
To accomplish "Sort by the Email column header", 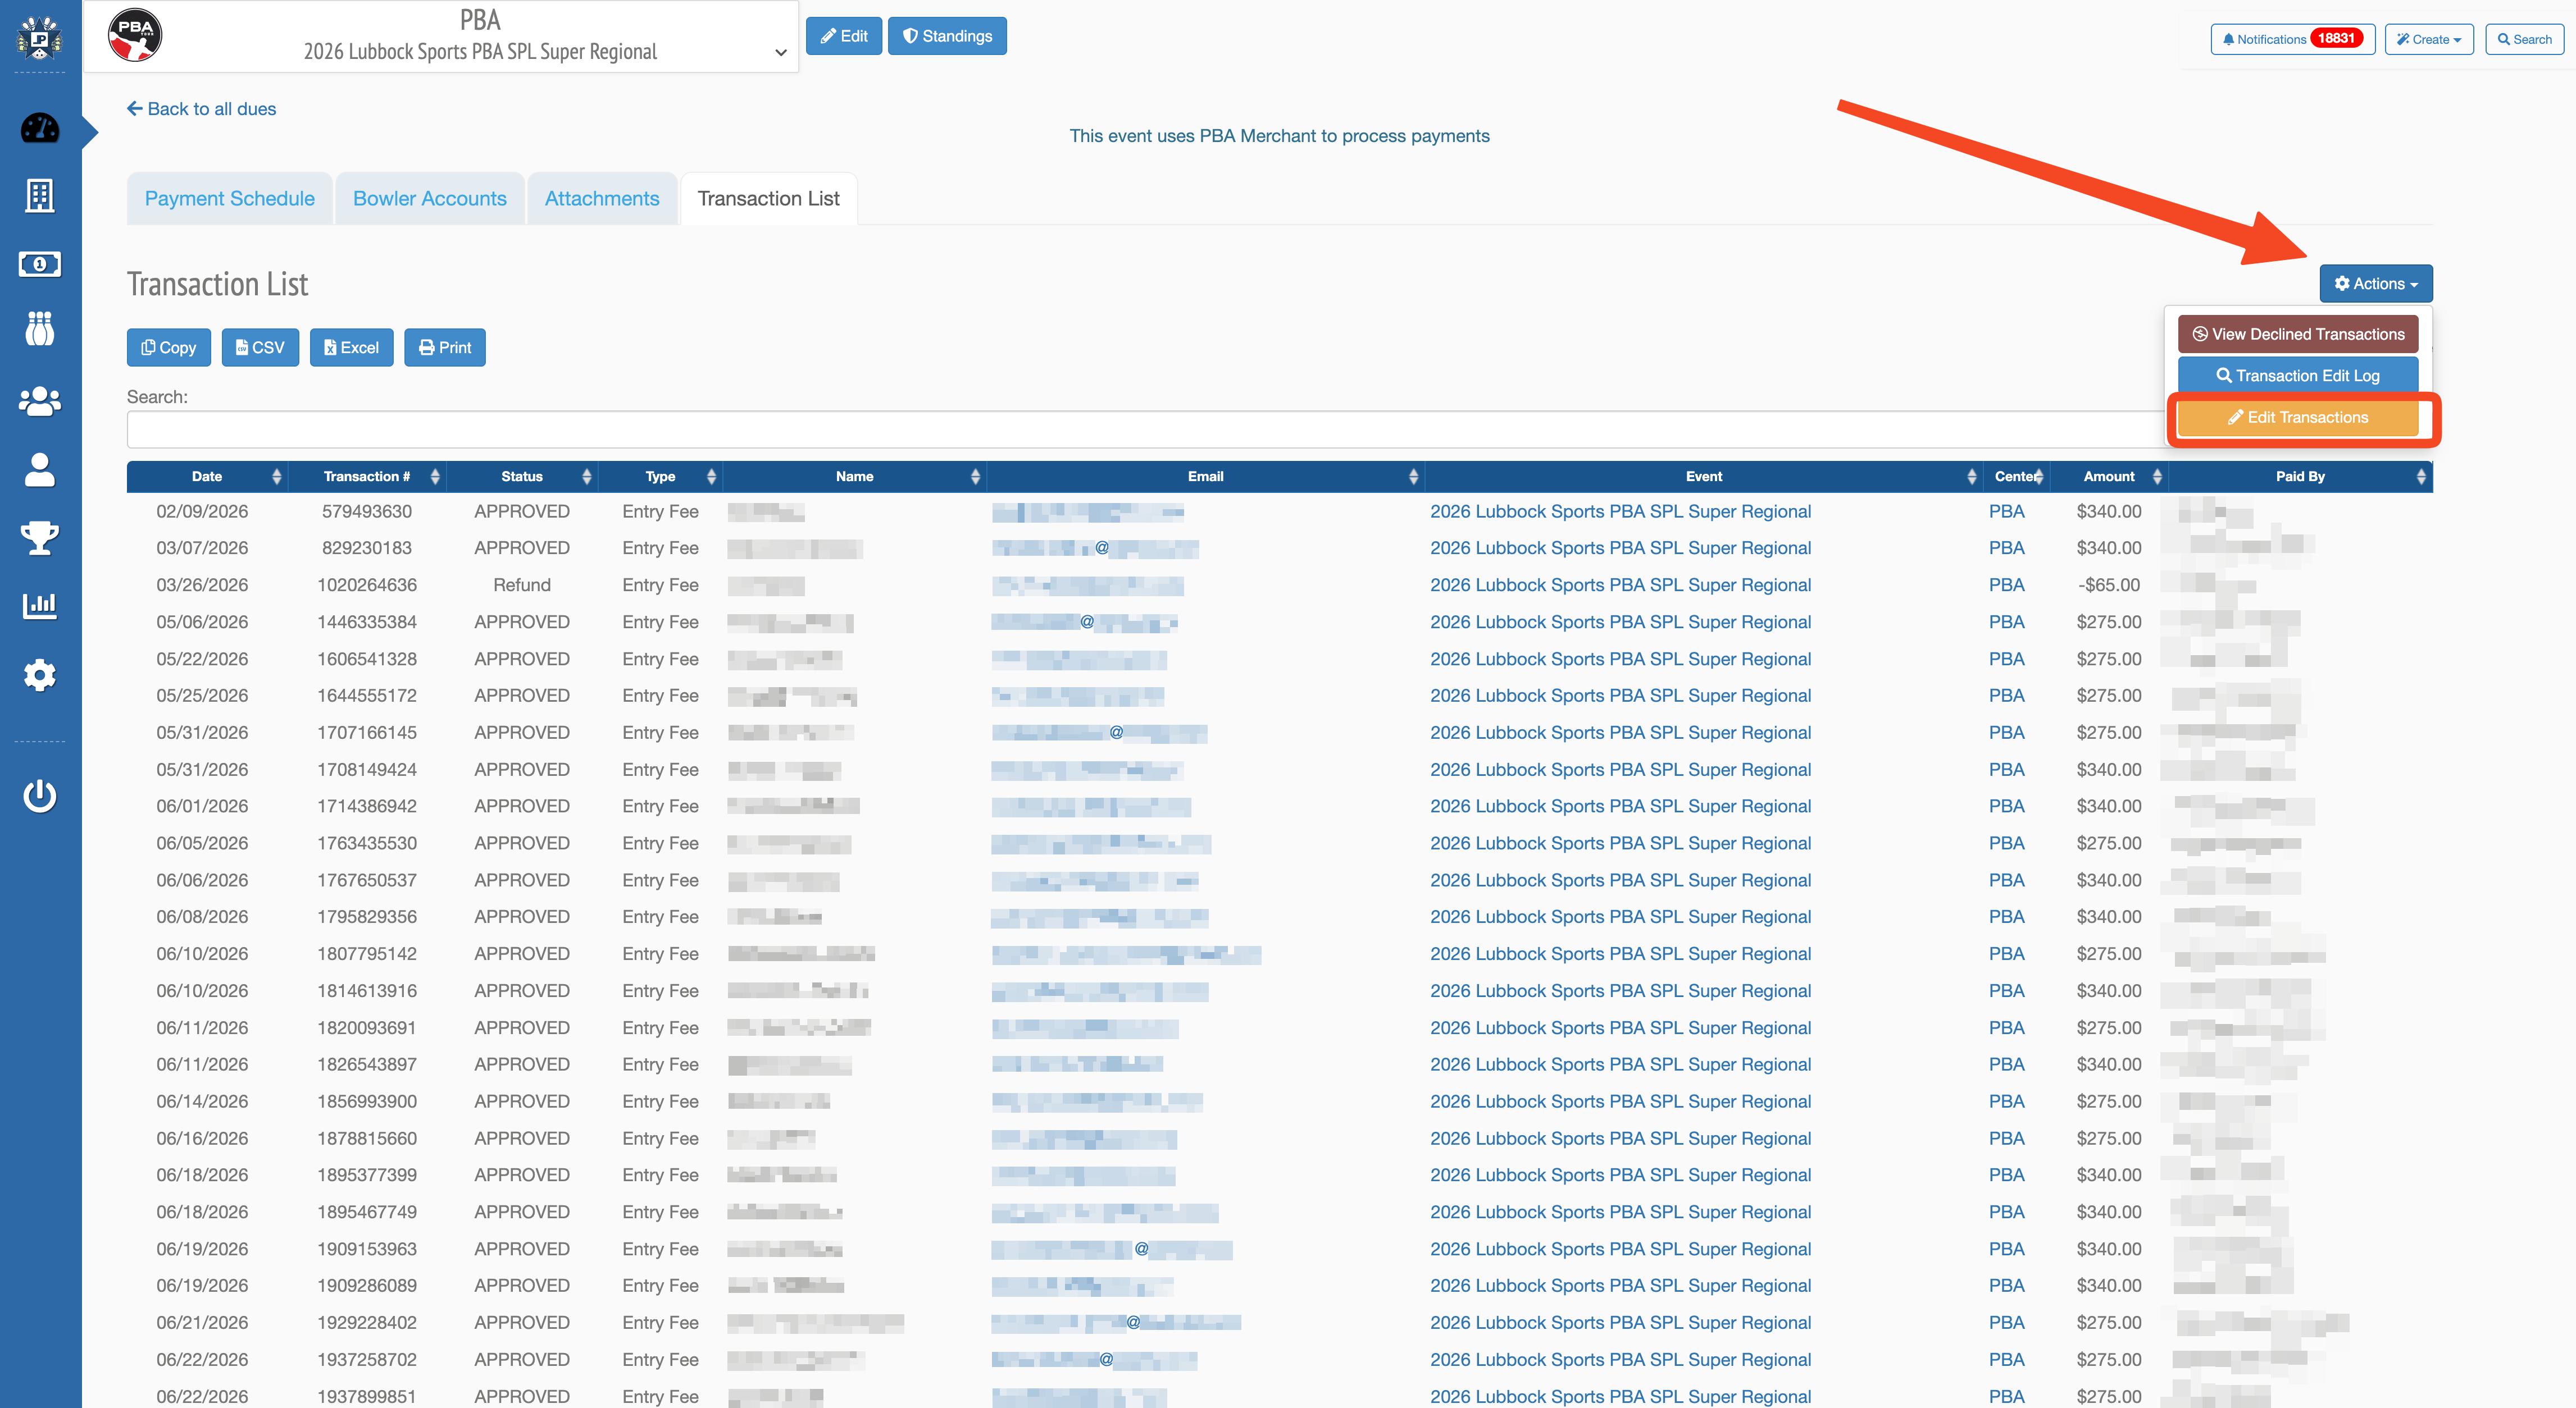I will click(1206, 477).
